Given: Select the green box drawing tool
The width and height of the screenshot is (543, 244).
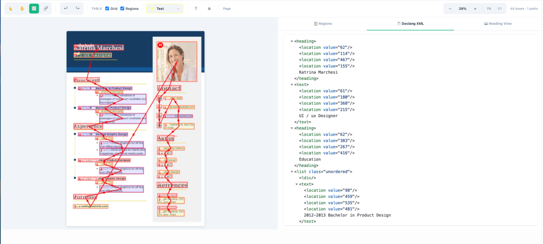Looking at the screenshot, I should click(34, 9).
